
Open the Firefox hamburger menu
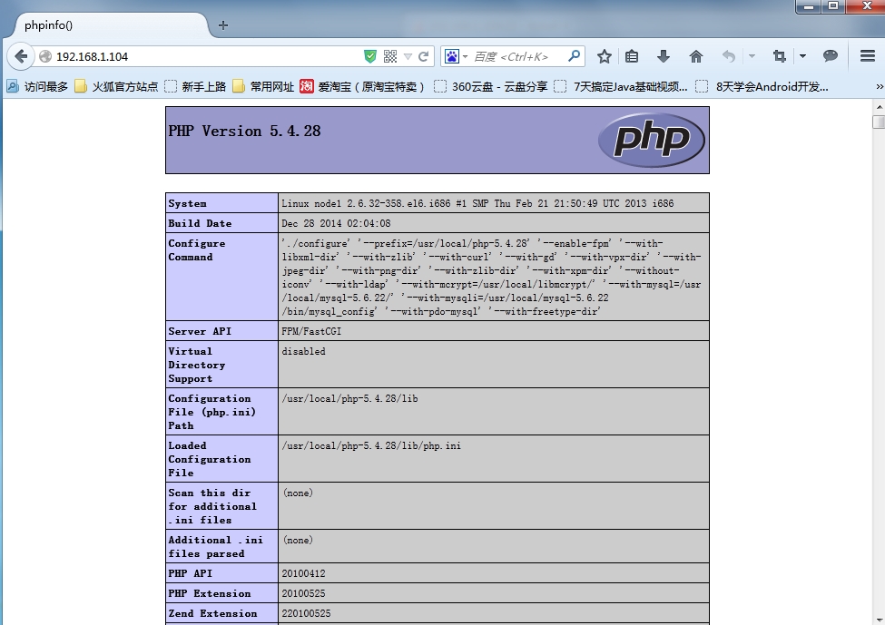pyautogui.click(x=868, y=56)
